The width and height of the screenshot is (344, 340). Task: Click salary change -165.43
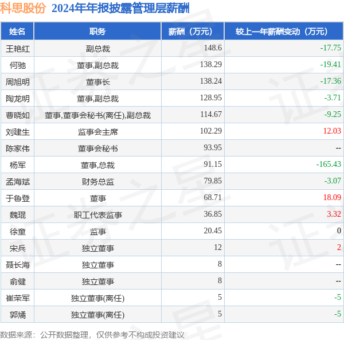click(329, 164)
